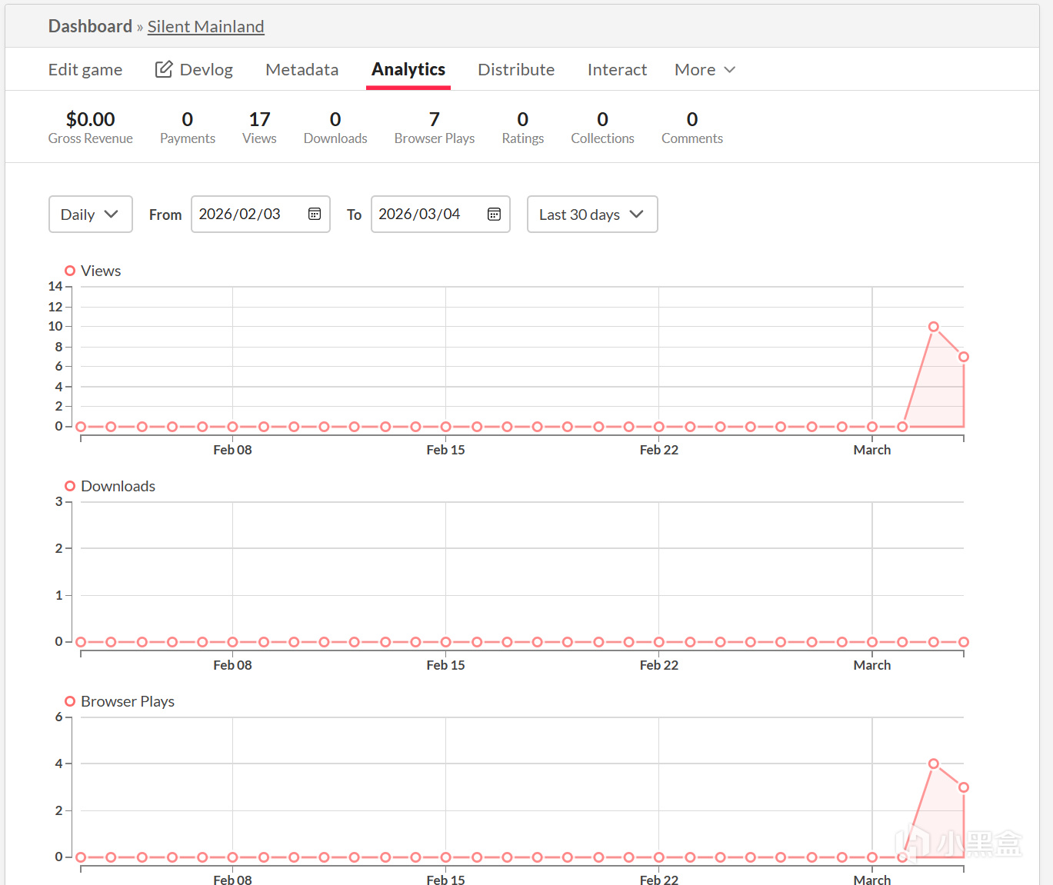Open the From date calendar picker icon
Viewport: 1053px width, 885px height.
click(x=315, y=214)
